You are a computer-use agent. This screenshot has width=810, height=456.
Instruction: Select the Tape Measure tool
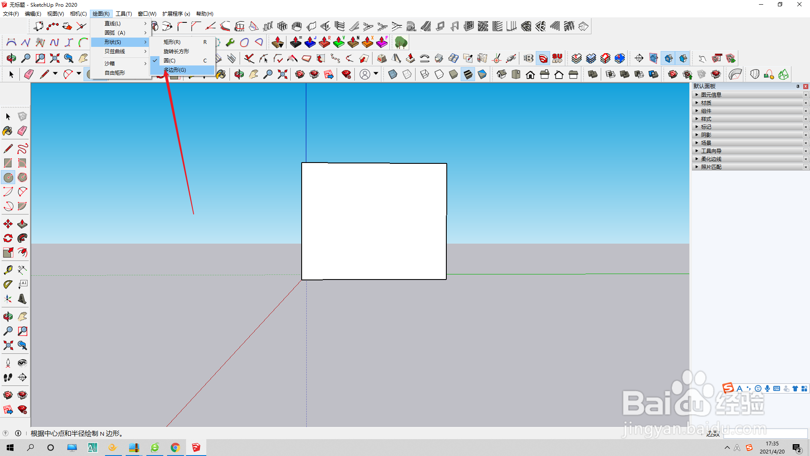coord(8,270)
